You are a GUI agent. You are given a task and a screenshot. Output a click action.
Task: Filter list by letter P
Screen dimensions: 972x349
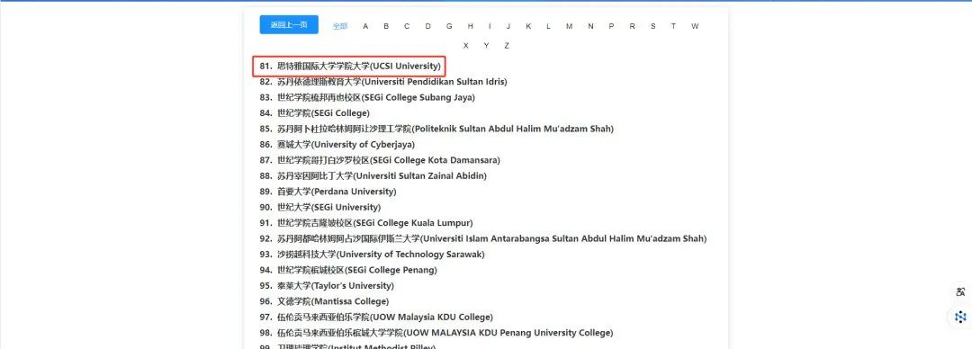coord(611,26)
